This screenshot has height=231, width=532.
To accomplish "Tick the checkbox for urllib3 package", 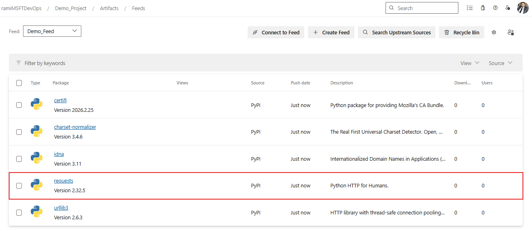I will coord(19,212).
